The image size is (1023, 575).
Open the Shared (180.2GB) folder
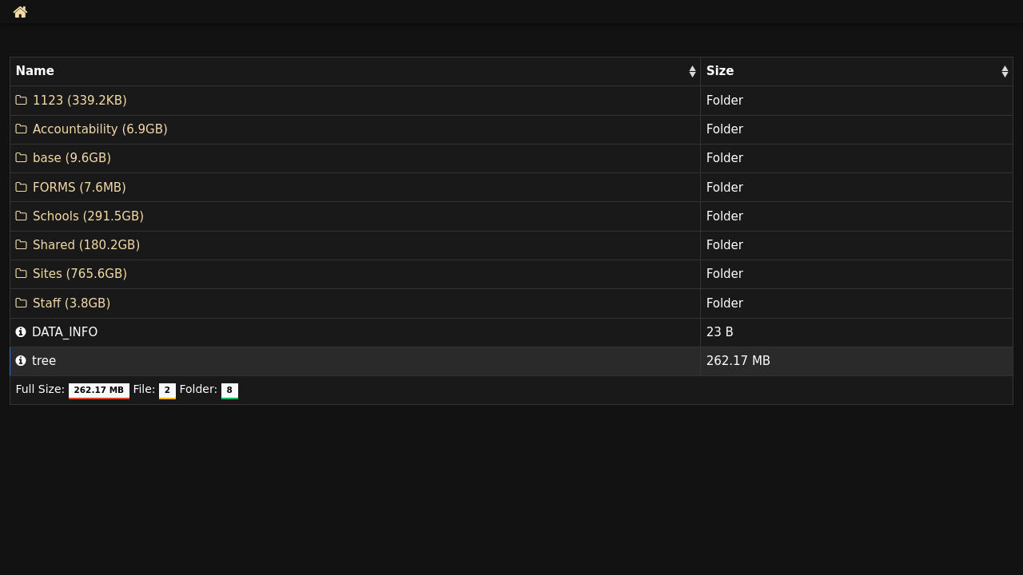86,245
